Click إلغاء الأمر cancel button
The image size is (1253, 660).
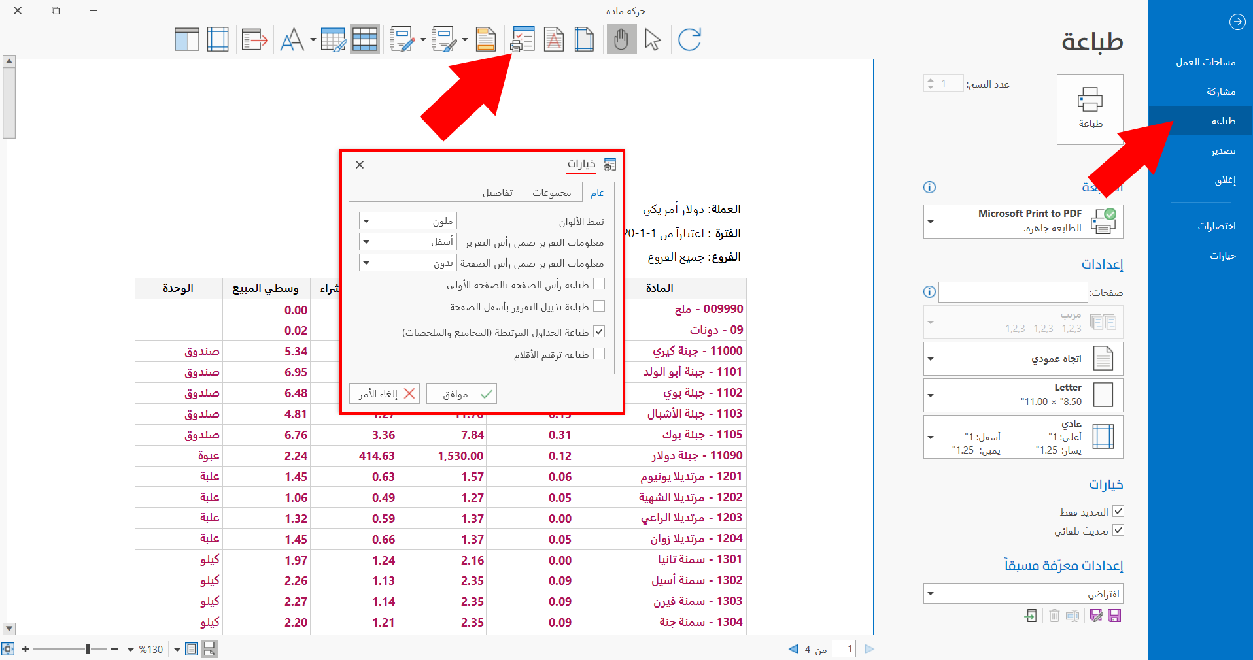point(385,394)
